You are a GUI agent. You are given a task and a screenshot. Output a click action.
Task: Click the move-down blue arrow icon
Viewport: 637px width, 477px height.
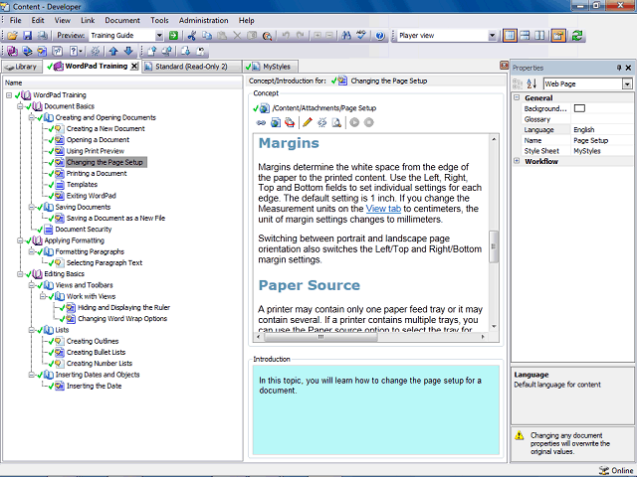click(x=128, y=51)
